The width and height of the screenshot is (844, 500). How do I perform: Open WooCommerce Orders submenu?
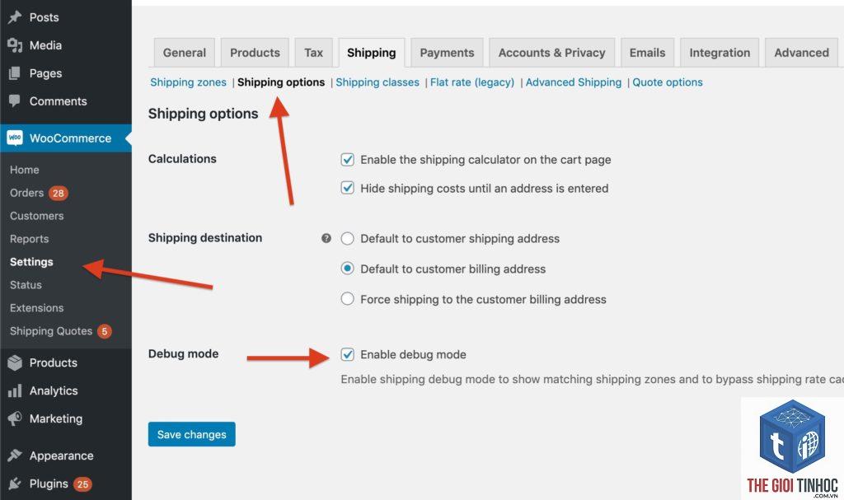tap(26, 194)
